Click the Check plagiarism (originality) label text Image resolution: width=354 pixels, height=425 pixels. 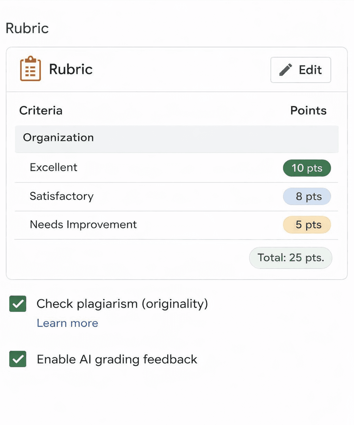[x=122, y=304]
